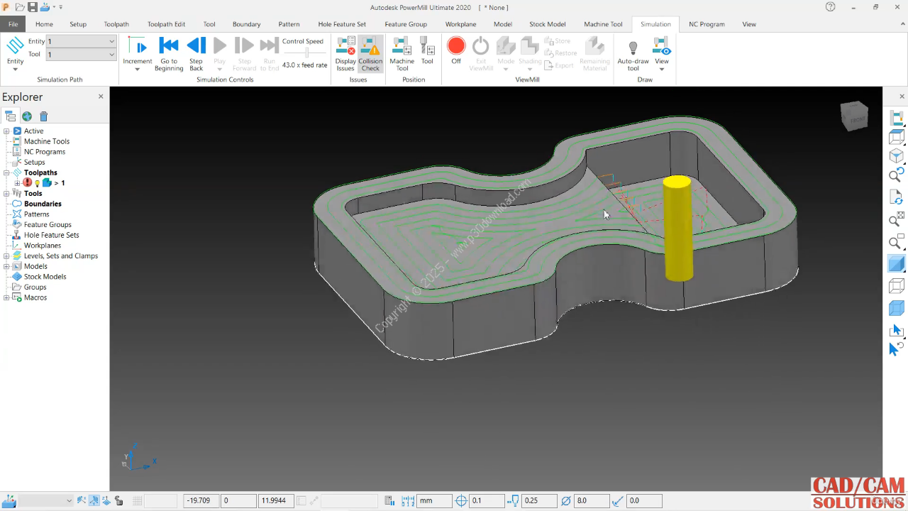908x511 pixels.
Task: Select the Boundary ribbon tab
Action: coord(246,24)
